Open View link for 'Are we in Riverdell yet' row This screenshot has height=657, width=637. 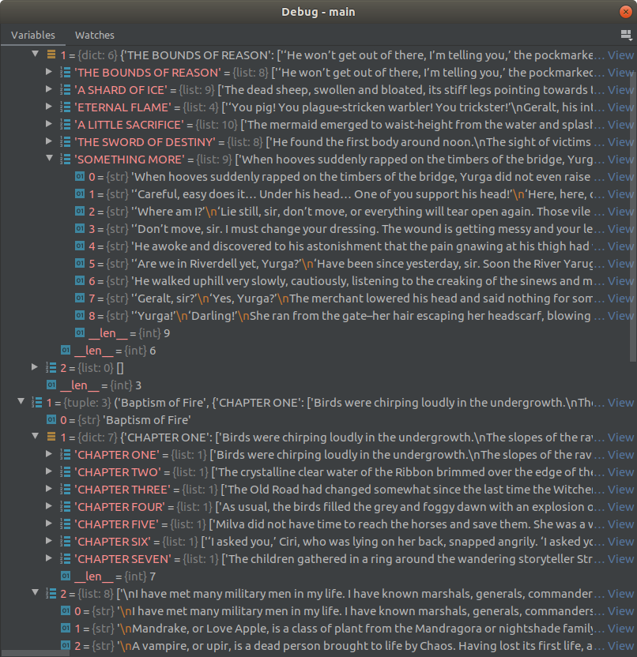(620, 264)
